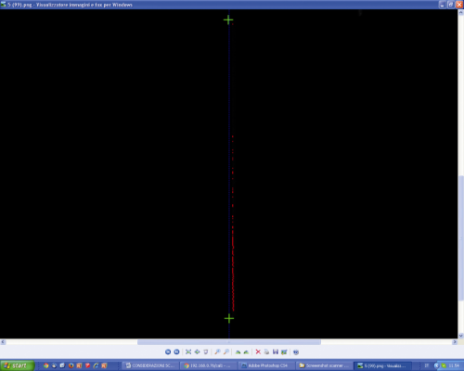Image resolution: width=464 pixels, height=371 pixels.
Task: Switch to Screenshot scanner folder taskbar button
Action: [324, 365]
